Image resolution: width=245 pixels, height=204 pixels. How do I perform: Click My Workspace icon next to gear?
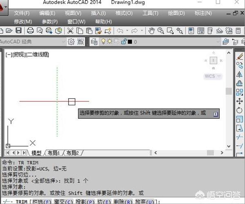point(80,42)
